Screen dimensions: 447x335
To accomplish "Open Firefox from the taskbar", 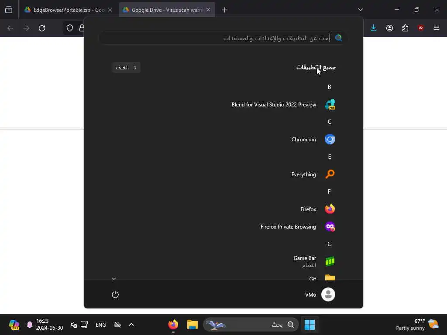I will pos(173,325).
